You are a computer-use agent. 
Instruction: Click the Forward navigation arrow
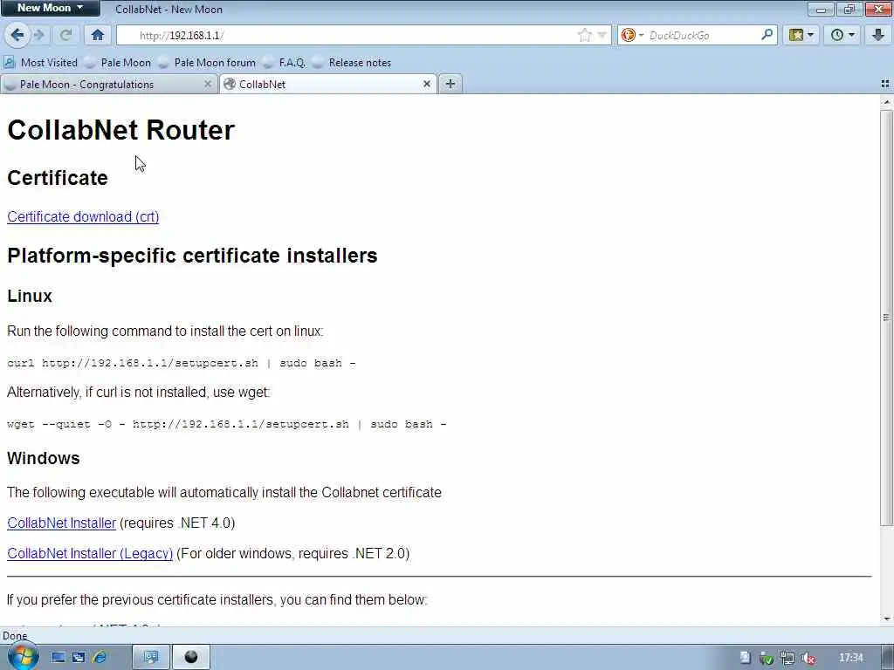pos(39,35)
